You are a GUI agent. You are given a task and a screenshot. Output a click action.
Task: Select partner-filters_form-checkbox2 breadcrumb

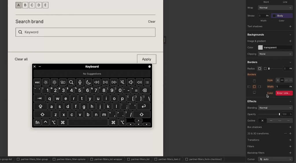pos(204,159)
